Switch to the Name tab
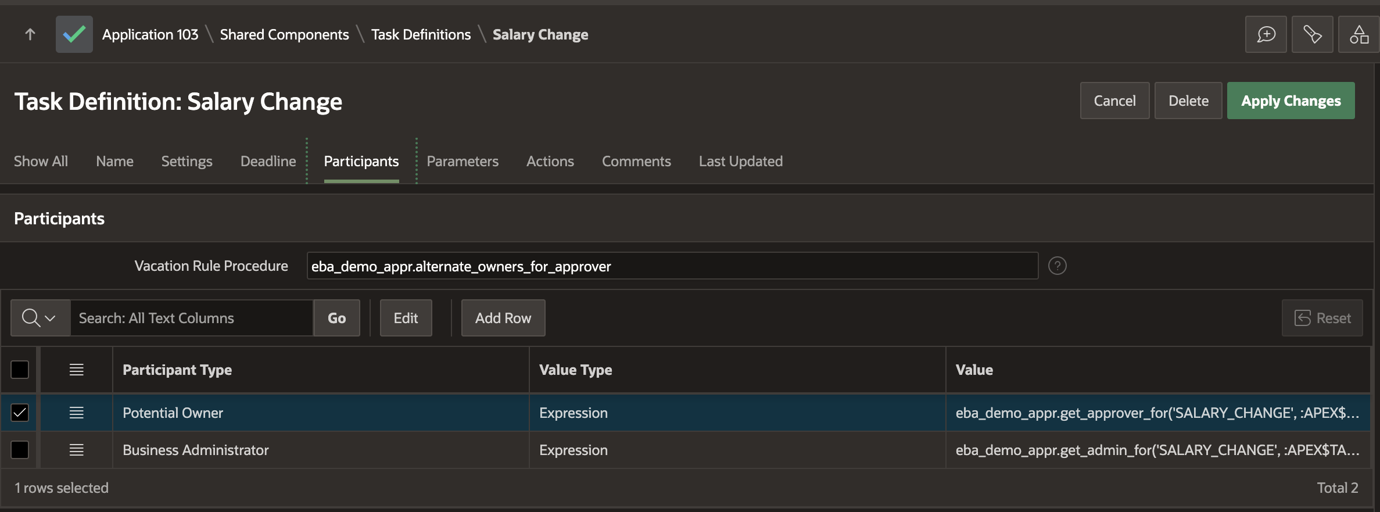The height and width of the screenshot is (512, 1380). tap(114, 161)
